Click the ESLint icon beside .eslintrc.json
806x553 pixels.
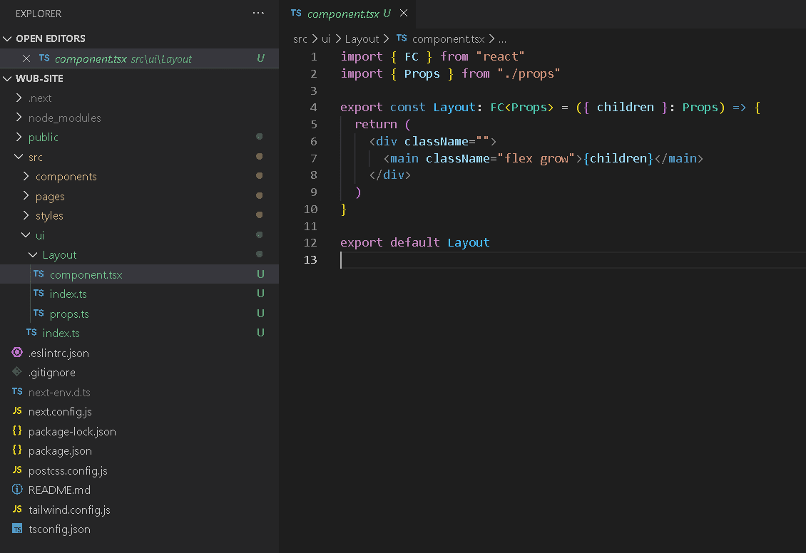(17, 353)
